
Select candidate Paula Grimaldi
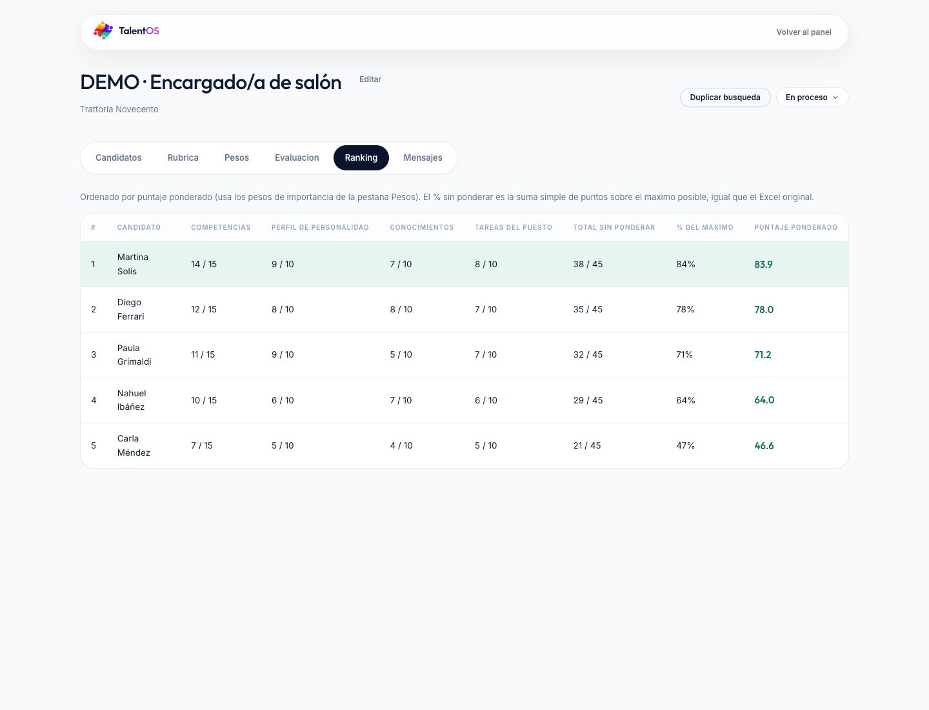point(134,354)
